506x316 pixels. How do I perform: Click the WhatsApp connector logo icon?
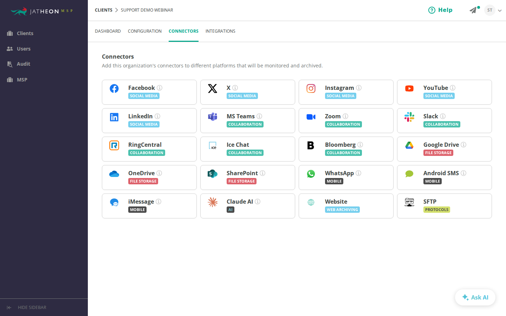(311, 174)
